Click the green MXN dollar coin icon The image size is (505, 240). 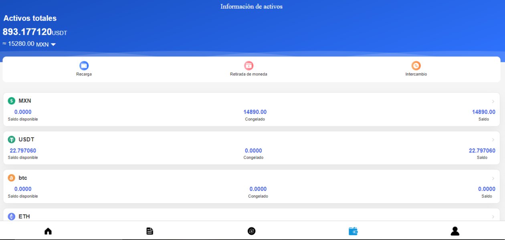[12, 101]
